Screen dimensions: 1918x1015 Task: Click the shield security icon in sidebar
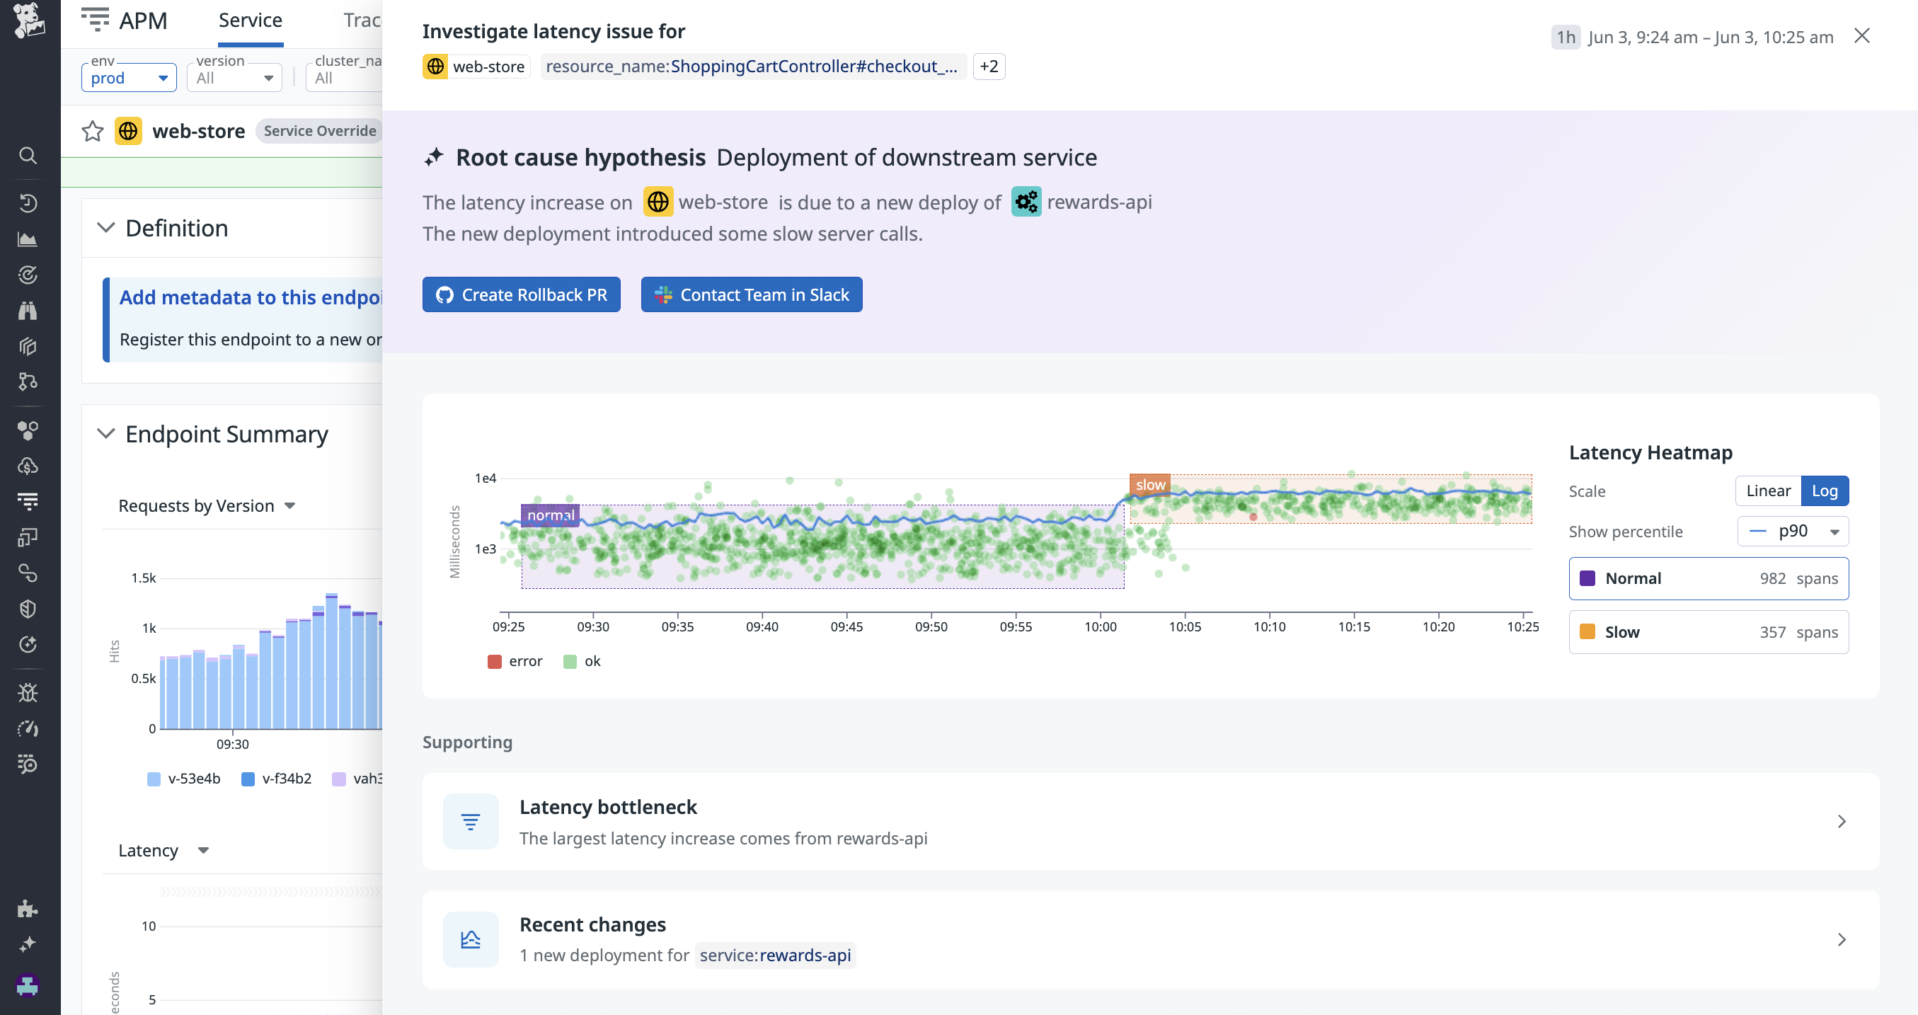[x=28, y=609]
